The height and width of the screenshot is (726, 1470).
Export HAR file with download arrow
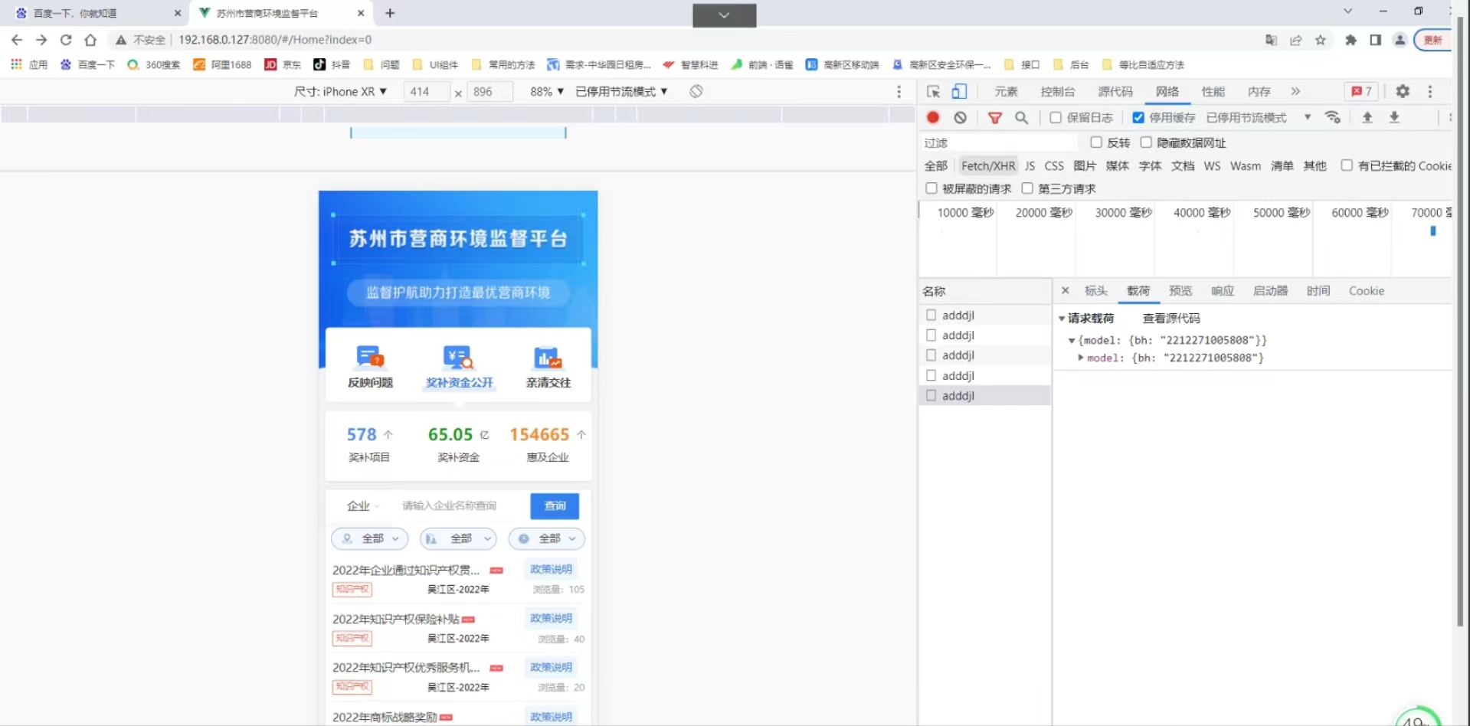pos(1394,117)
